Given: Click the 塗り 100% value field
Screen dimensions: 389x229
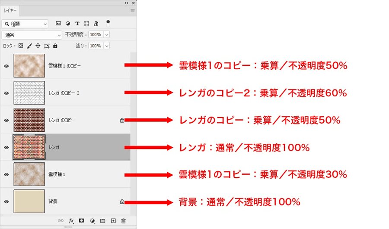Looking at the screenshot, I should tap(96, 46).
